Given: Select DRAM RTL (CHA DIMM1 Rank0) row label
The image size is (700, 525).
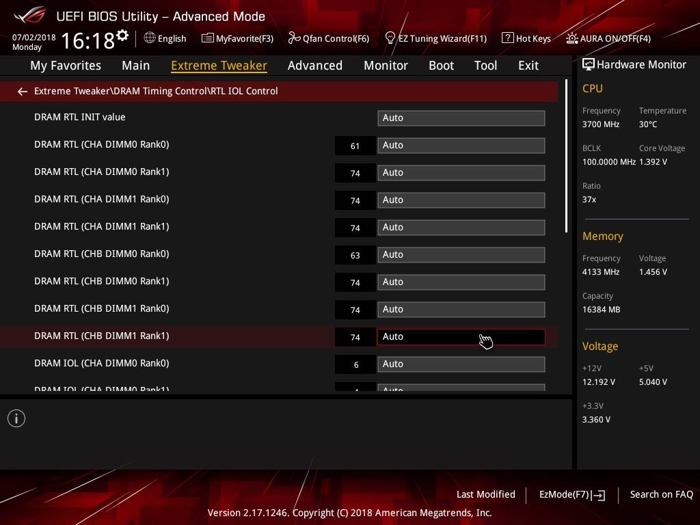Looking at the screenshot, I should coord(102,199).
